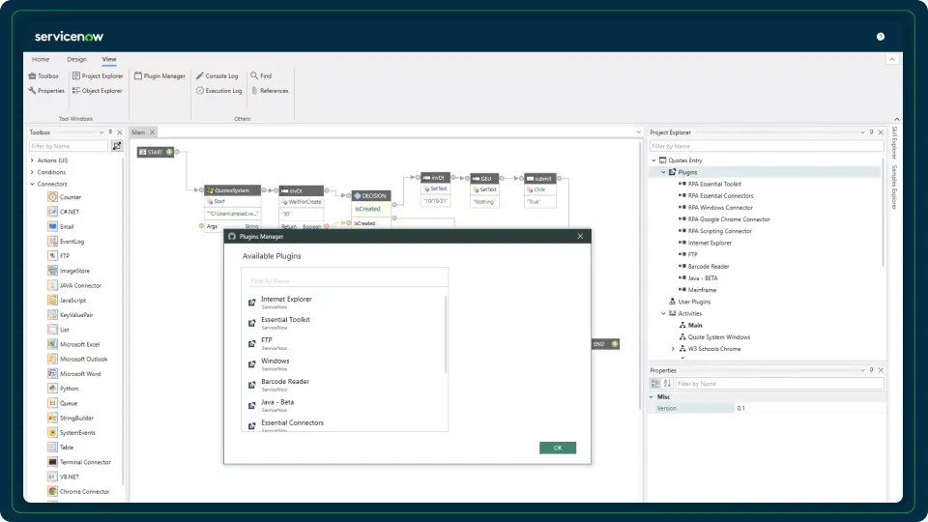Viewport: 928px width, 522px height.
Task: Select the SystemEvents connector
Action: click(x=72, y=433)
